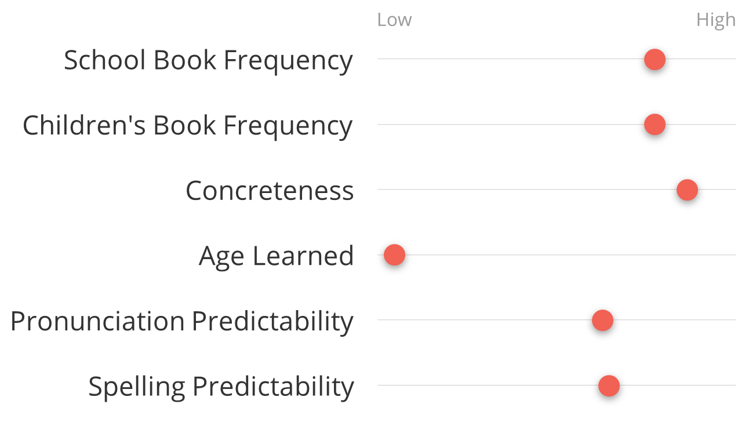Select the Spelling Predictability label text

pos(221,387)
